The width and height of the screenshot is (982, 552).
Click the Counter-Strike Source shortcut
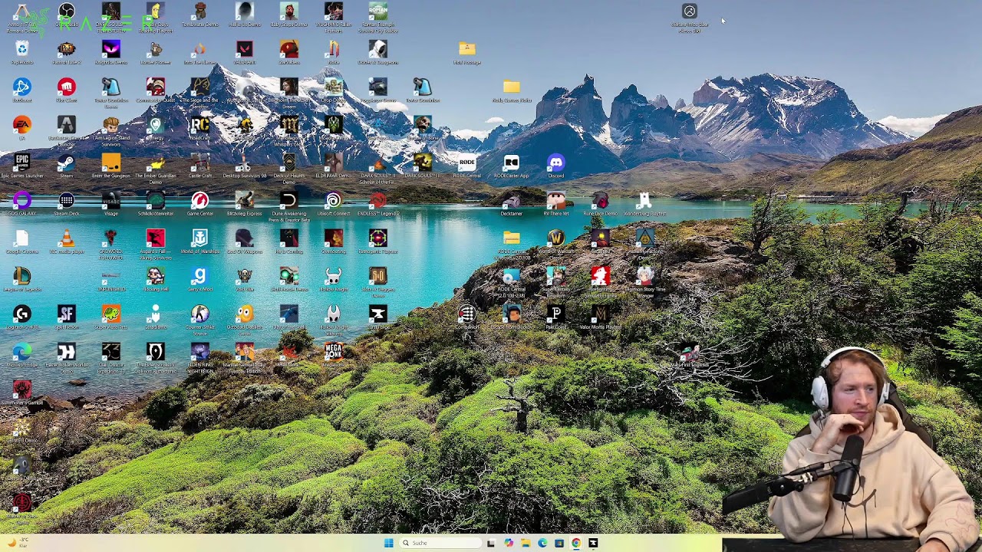[x=200, y=313]
